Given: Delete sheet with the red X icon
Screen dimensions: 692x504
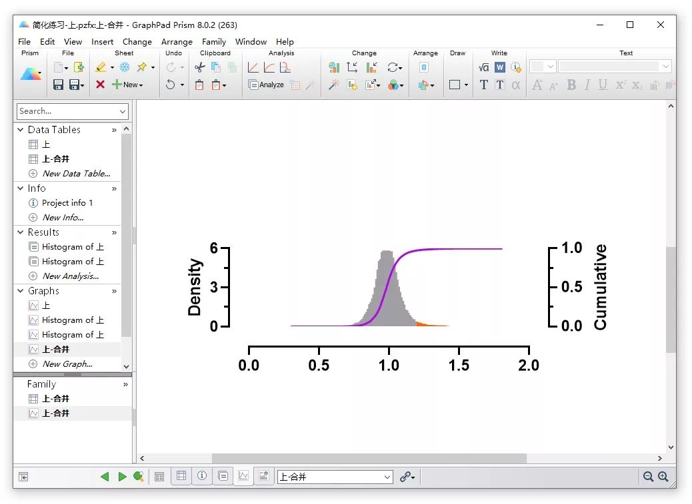Looking at the screenshot, I should click(x=100, y=85).
